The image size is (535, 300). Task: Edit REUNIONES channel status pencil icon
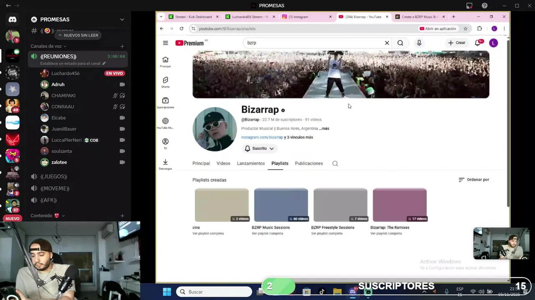(x=104, y=63)
